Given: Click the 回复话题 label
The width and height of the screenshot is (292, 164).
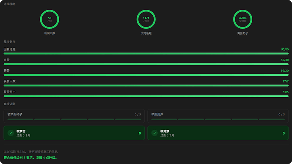Looking at the screenshot, I should coord(9,49).
